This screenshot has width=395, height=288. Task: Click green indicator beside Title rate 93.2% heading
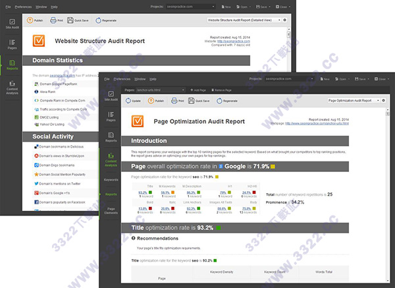coord(219,228)
